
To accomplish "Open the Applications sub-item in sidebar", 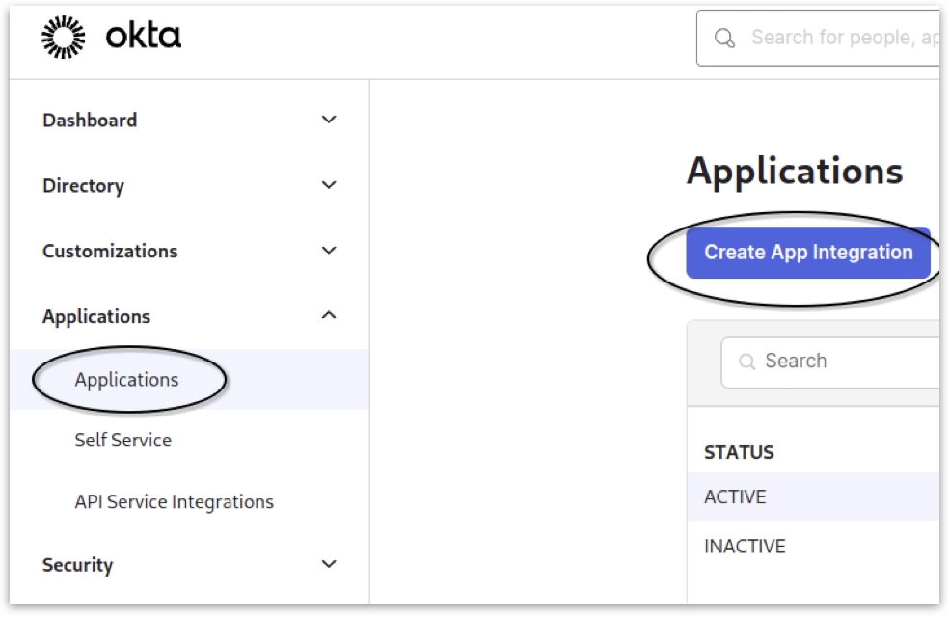I will (x=126, y=380).
